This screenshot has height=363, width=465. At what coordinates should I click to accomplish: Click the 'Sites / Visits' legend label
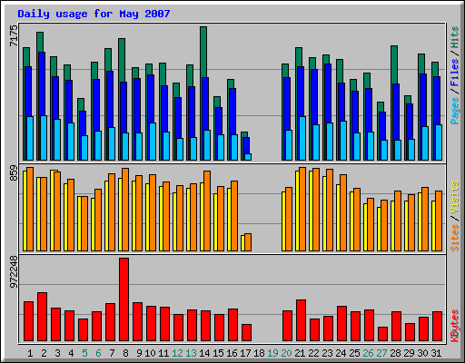pos(455,216)
